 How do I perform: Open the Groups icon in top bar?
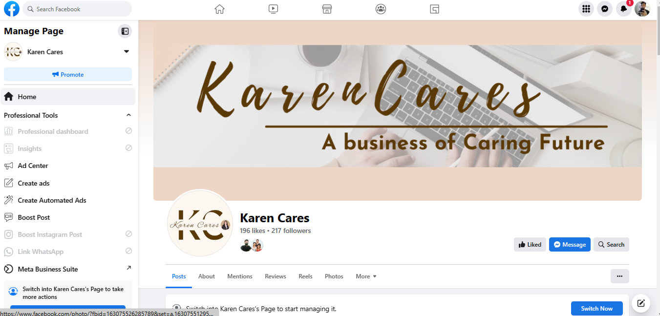[381, 9]
